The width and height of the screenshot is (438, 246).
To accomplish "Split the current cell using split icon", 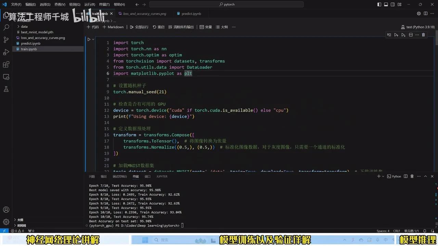I will tap(410, 35).
